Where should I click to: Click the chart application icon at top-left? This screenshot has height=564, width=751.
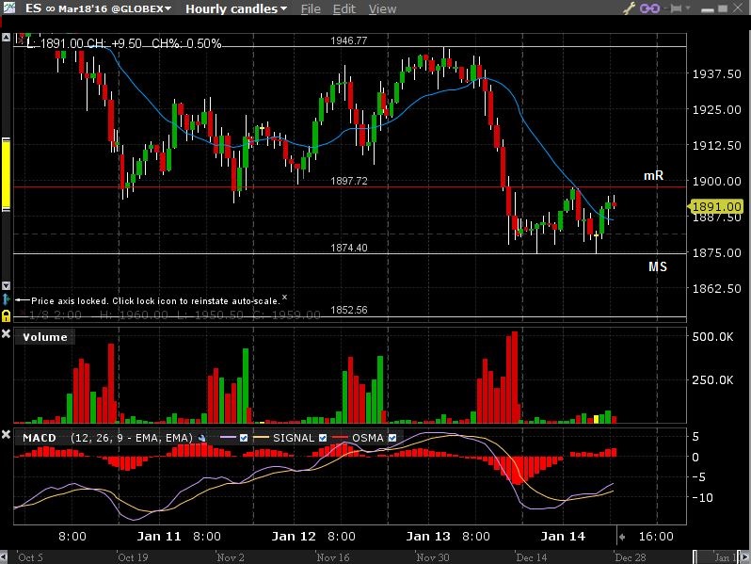[9, 8]
